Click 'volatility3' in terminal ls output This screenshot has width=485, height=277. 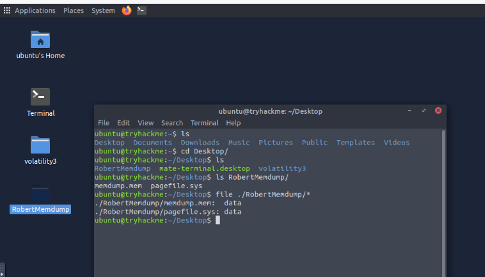tap(282, 168)
